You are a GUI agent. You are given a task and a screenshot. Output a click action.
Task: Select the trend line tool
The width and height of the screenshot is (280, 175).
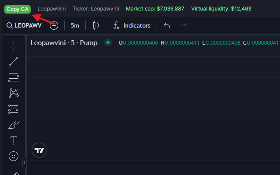(x=14, y=62)
